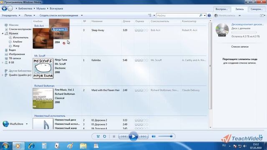The image size is (267, 150).
Task: Sort by the Длина column header
Action: click(x=126, y=21)
